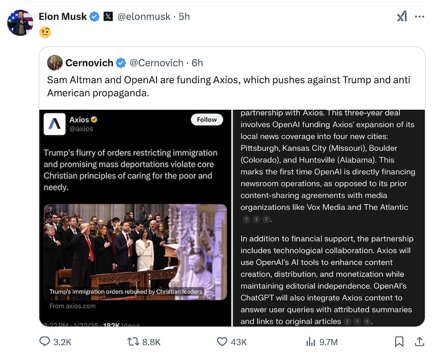Click Cernovich's small profile avatar
The height and width of the screenshot is (352, 436).
click(55, 63)
